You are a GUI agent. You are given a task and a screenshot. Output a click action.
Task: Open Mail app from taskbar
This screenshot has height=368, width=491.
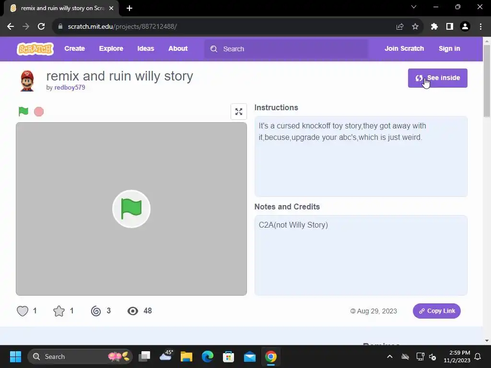point(249,356)
